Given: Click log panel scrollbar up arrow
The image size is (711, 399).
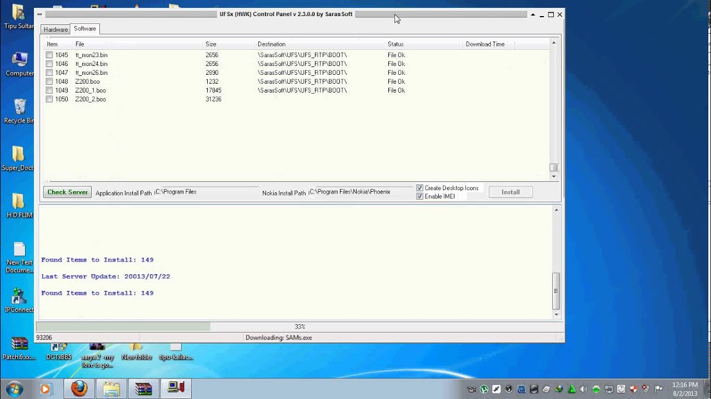Looking at the screenshot, I should click(x=557, y=210).
